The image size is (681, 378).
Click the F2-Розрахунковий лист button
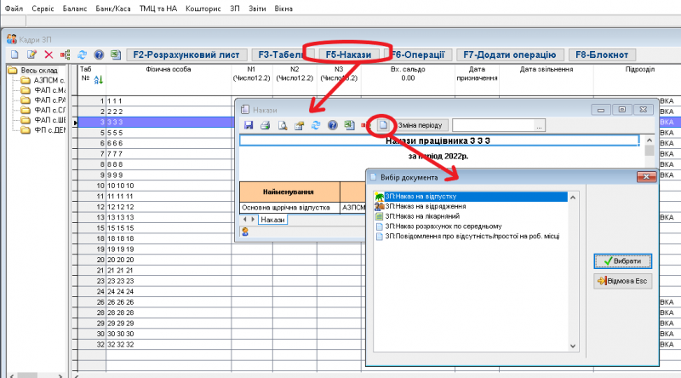pyautogui.click(x=187, y=54)
